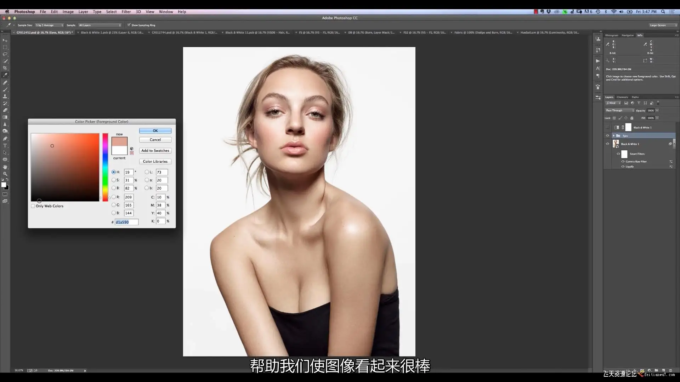The image size is (680, 382).
Task: Filter layers by type layers icon
Action: click(639, 103)
